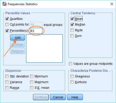Enable Cut points for equal groups
The height and width of the screenshot is (103, 116).
coord(7,25)
